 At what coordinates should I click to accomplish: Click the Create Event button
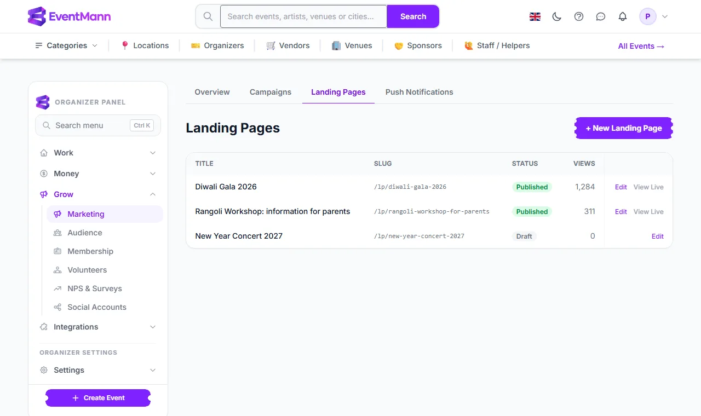click(x=98, y=398)
